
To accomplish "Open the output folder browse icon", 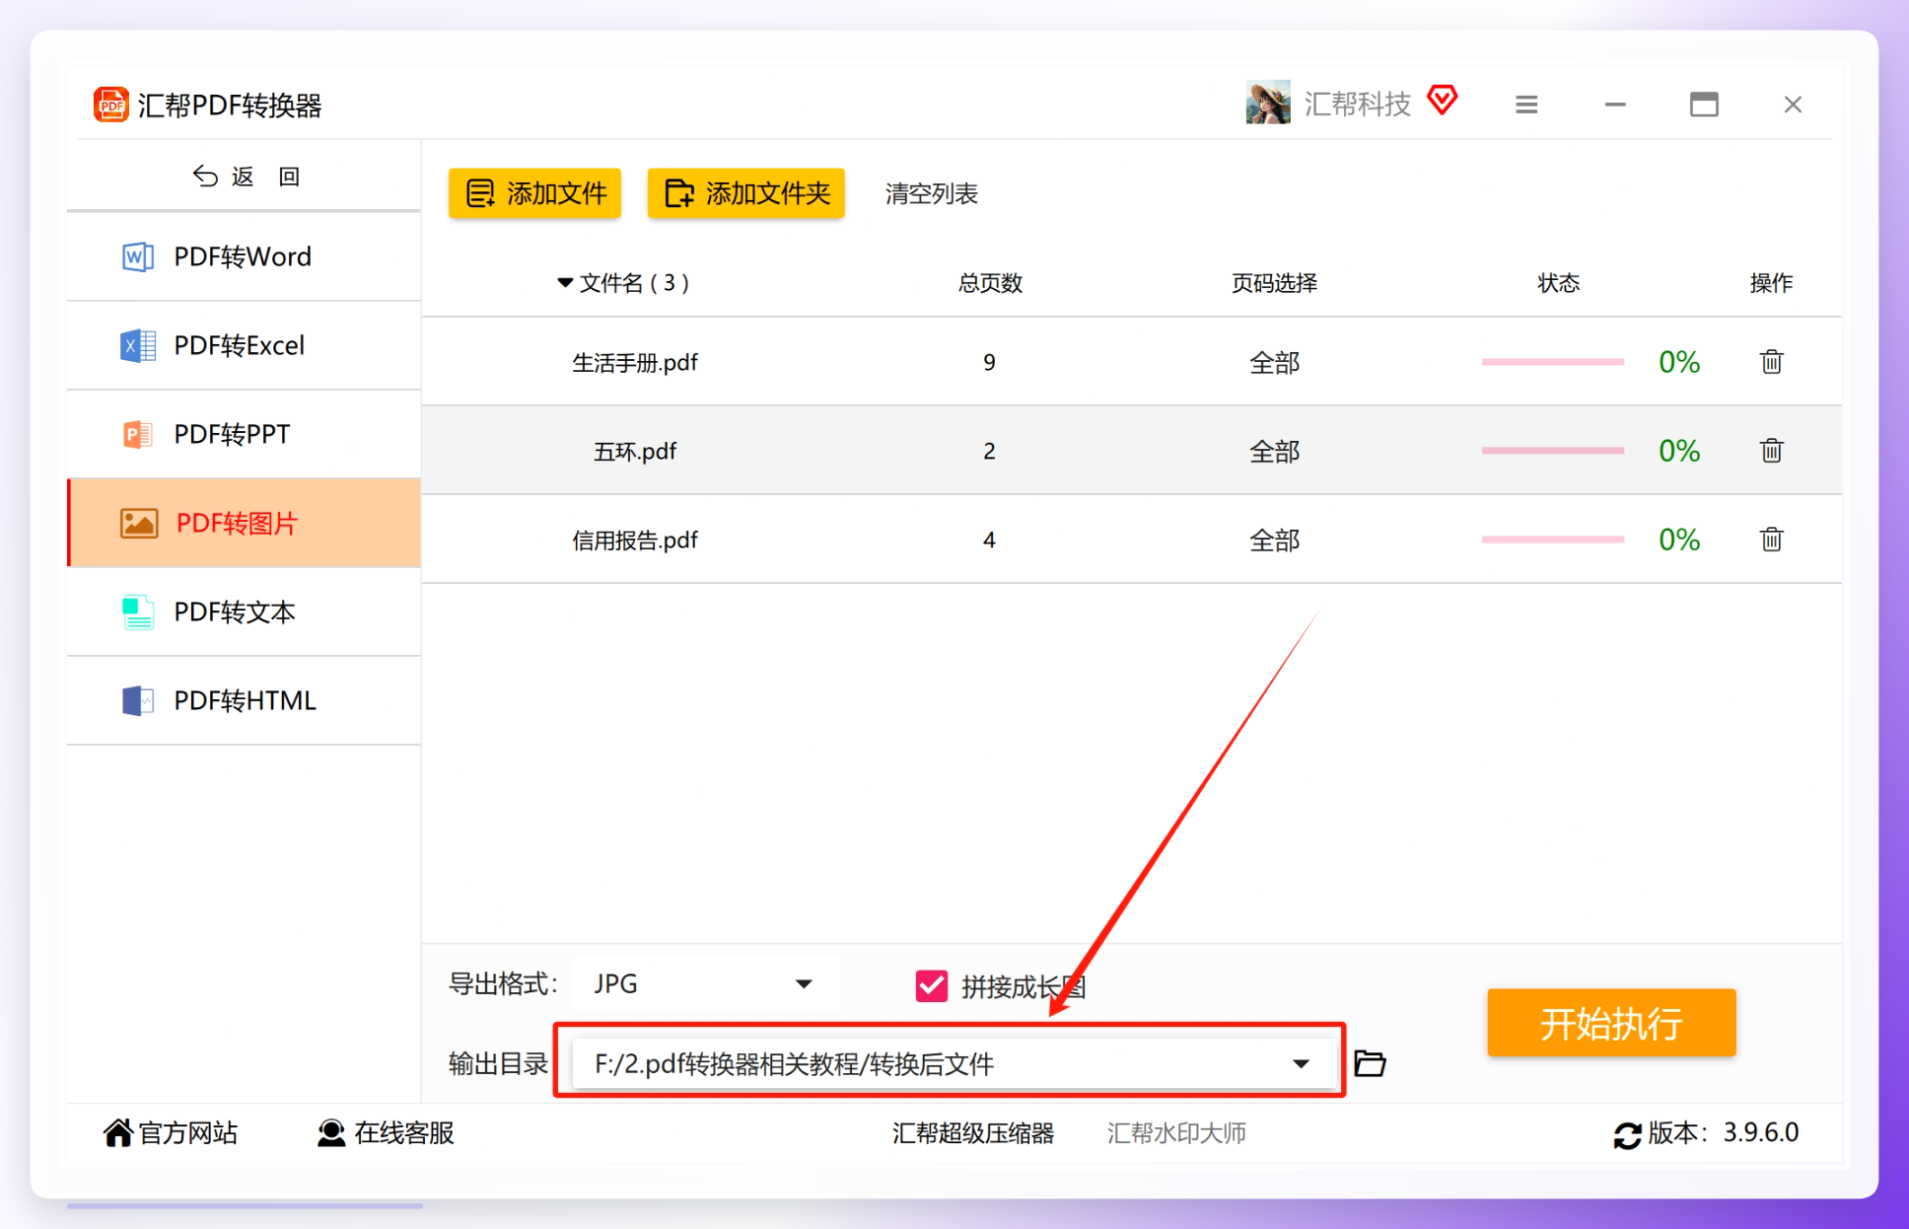I will [x=1370, y=1063].
